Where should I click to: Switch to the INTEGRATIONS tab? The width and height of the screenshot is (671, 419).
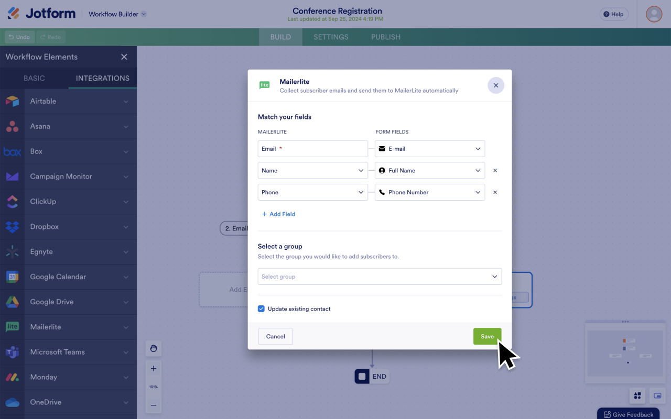(103, 78)
